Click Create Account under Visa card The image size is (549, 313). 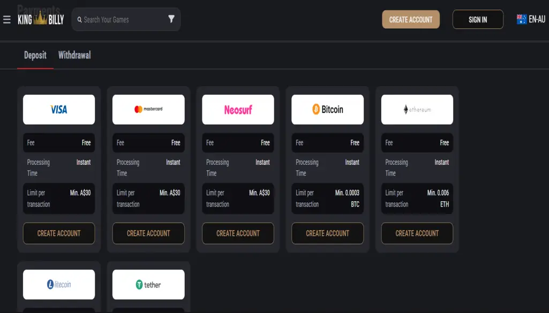[x=59, y=233]
